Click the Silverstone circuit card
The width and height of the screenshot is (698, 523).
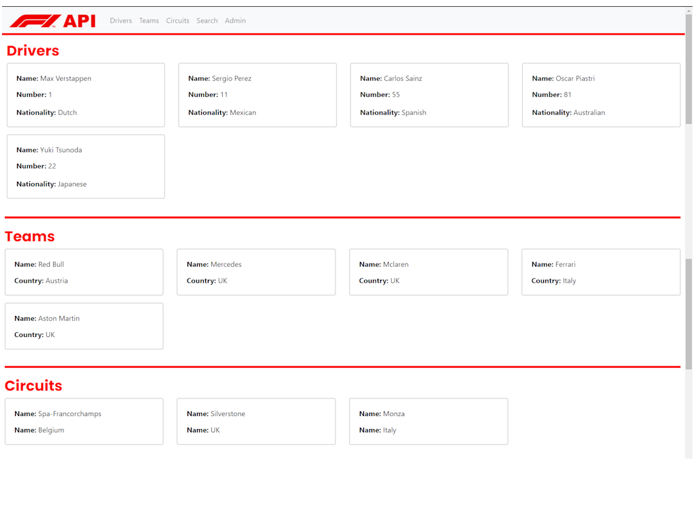tap(256, 422)
